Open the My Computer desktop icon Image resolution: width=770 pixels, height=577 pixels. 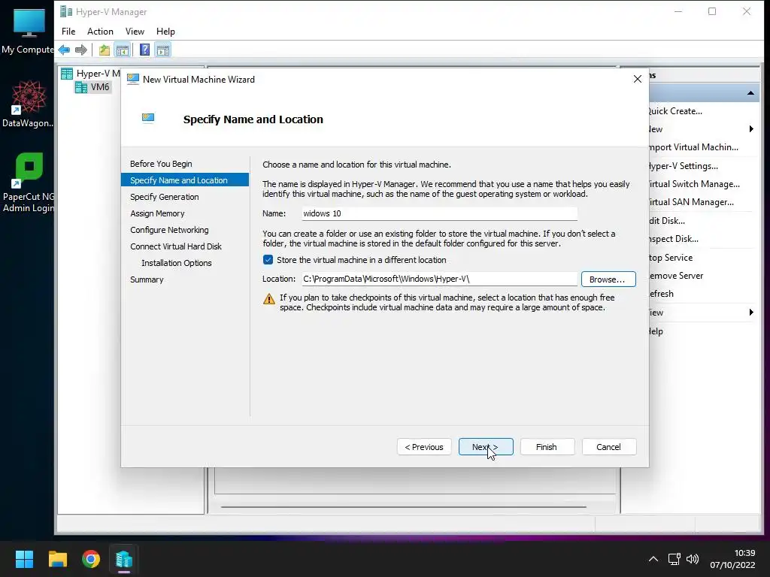(x=28, y=32)
